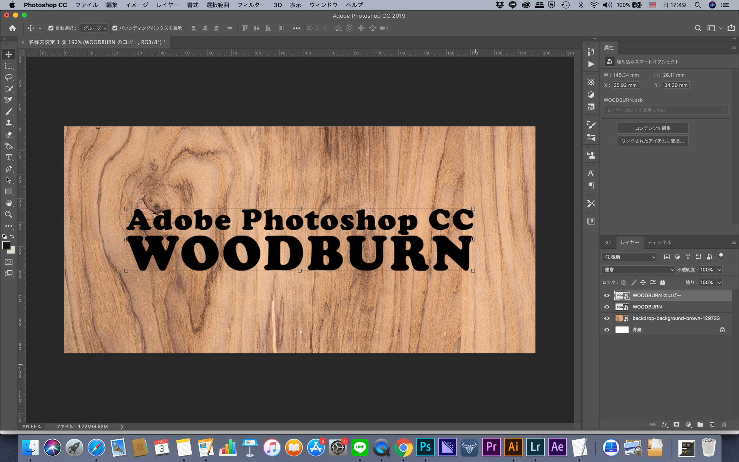Change the screen mode

[8, 273]
